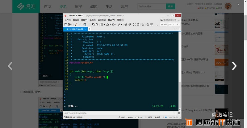Click the Open session folder icon
This screenshot has width=247, height=128.
point(69,25)
